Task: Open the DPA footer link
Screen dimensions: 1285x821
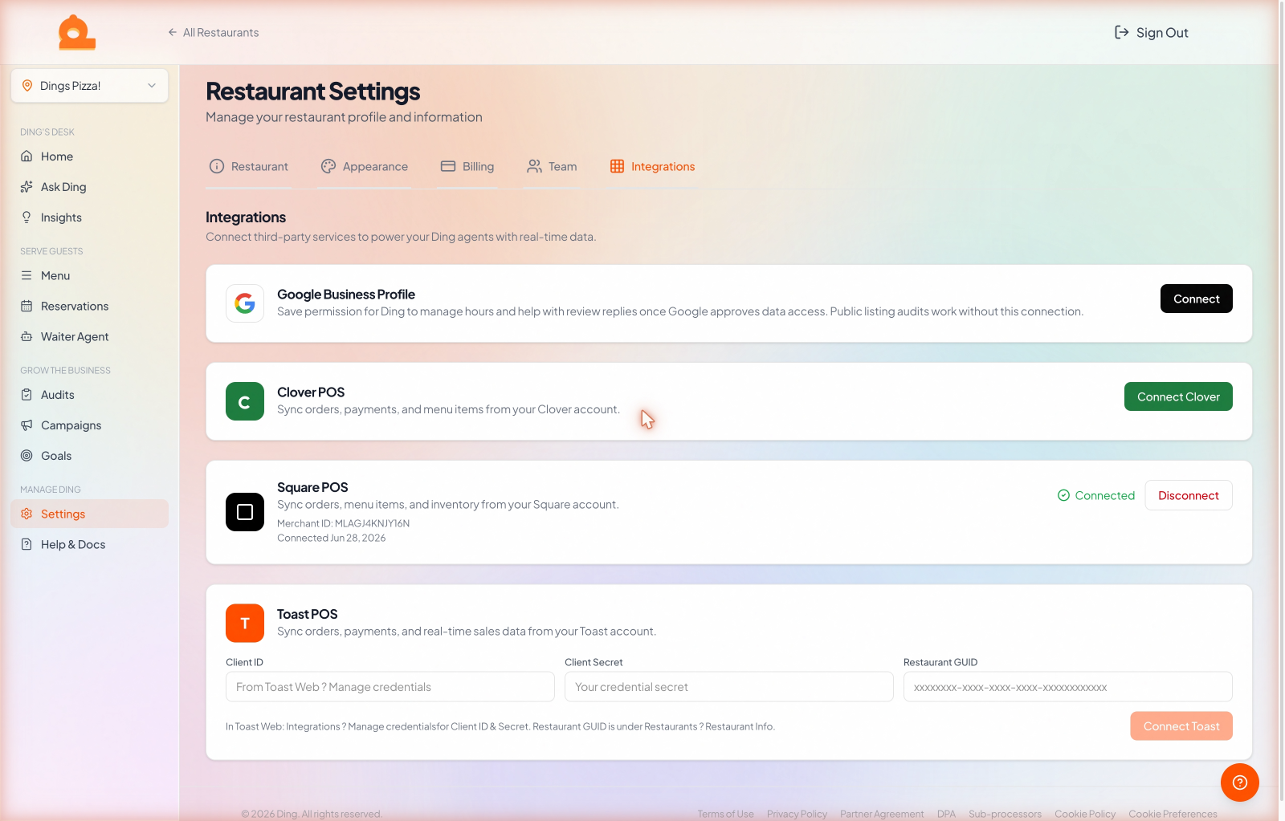Action: [946, 814]
